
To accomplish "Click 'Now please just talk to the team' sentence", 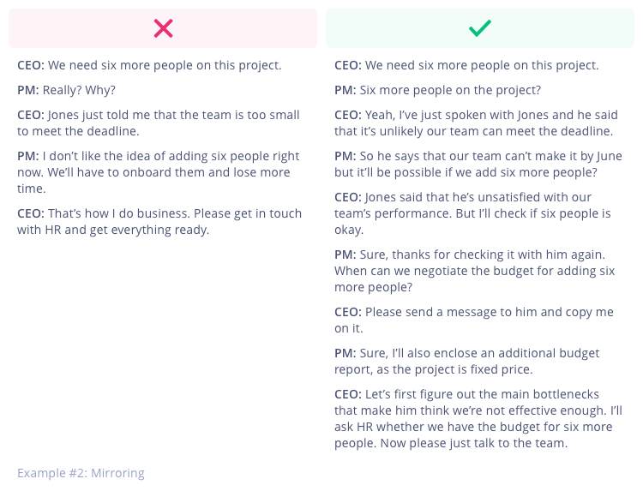I will [473, 444].
